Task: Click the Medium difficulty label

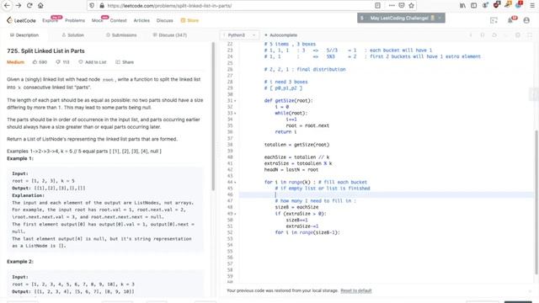Action: pyautogui.click(x=15, y=62)
